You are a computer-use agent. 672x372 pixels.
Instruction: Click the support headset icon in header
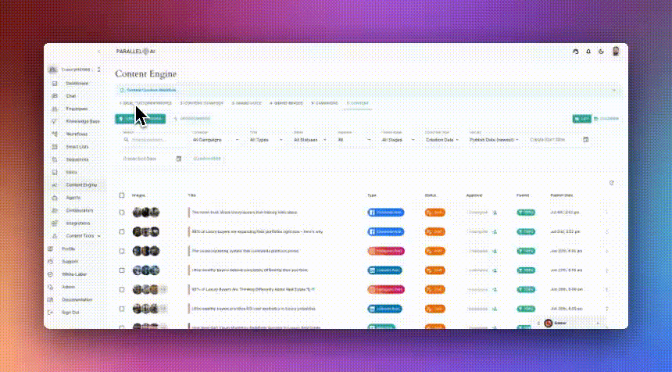click(576, 52)
